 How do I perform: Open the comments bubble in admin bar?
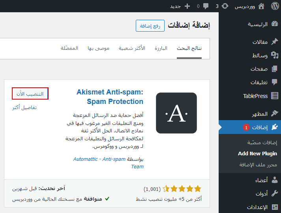click(206, 6)
